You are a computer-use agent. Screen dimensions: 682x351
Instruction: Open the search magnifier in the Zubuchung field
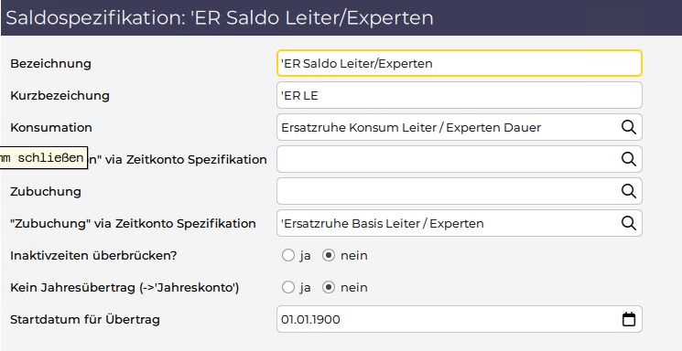(x=629, y=191)
